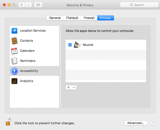This screenshot has height=130, width=160.
Task: Go back with the left chevron
Action: click(x=22, y=5)
